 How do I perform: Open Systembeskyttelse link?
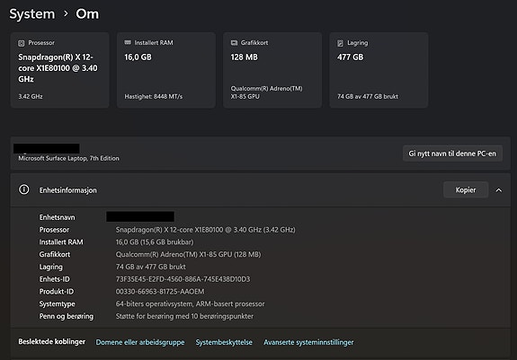(x=224, y=342)
